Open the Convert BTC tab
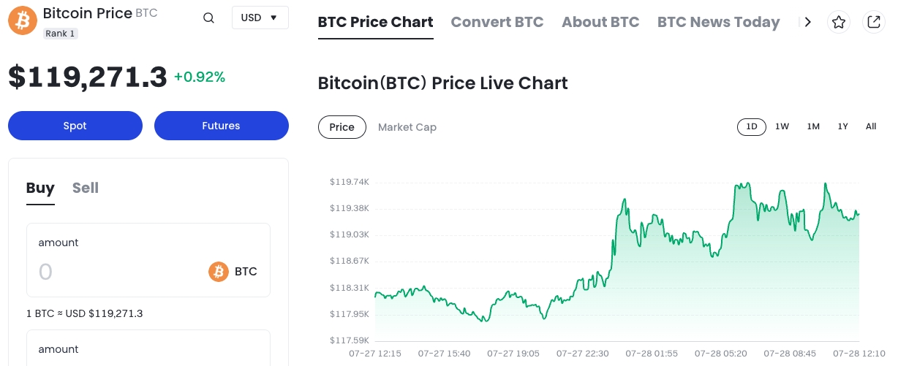898x366 pixels. [497, 22]
